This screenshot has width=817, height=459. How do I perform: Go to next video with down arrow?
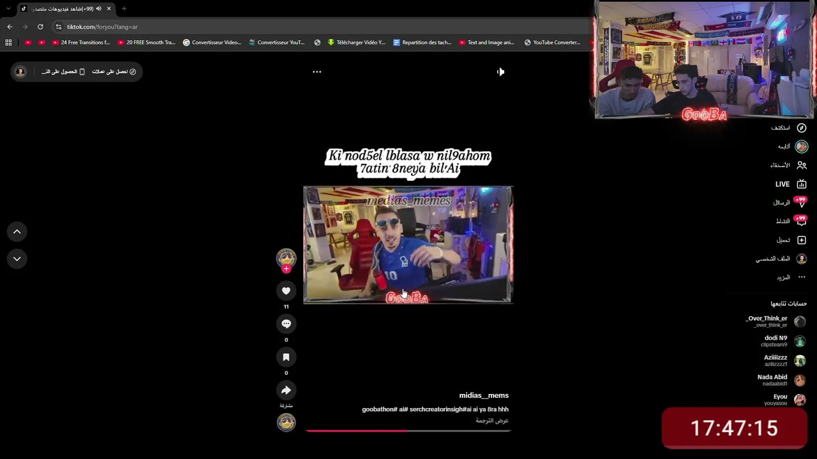17,259
